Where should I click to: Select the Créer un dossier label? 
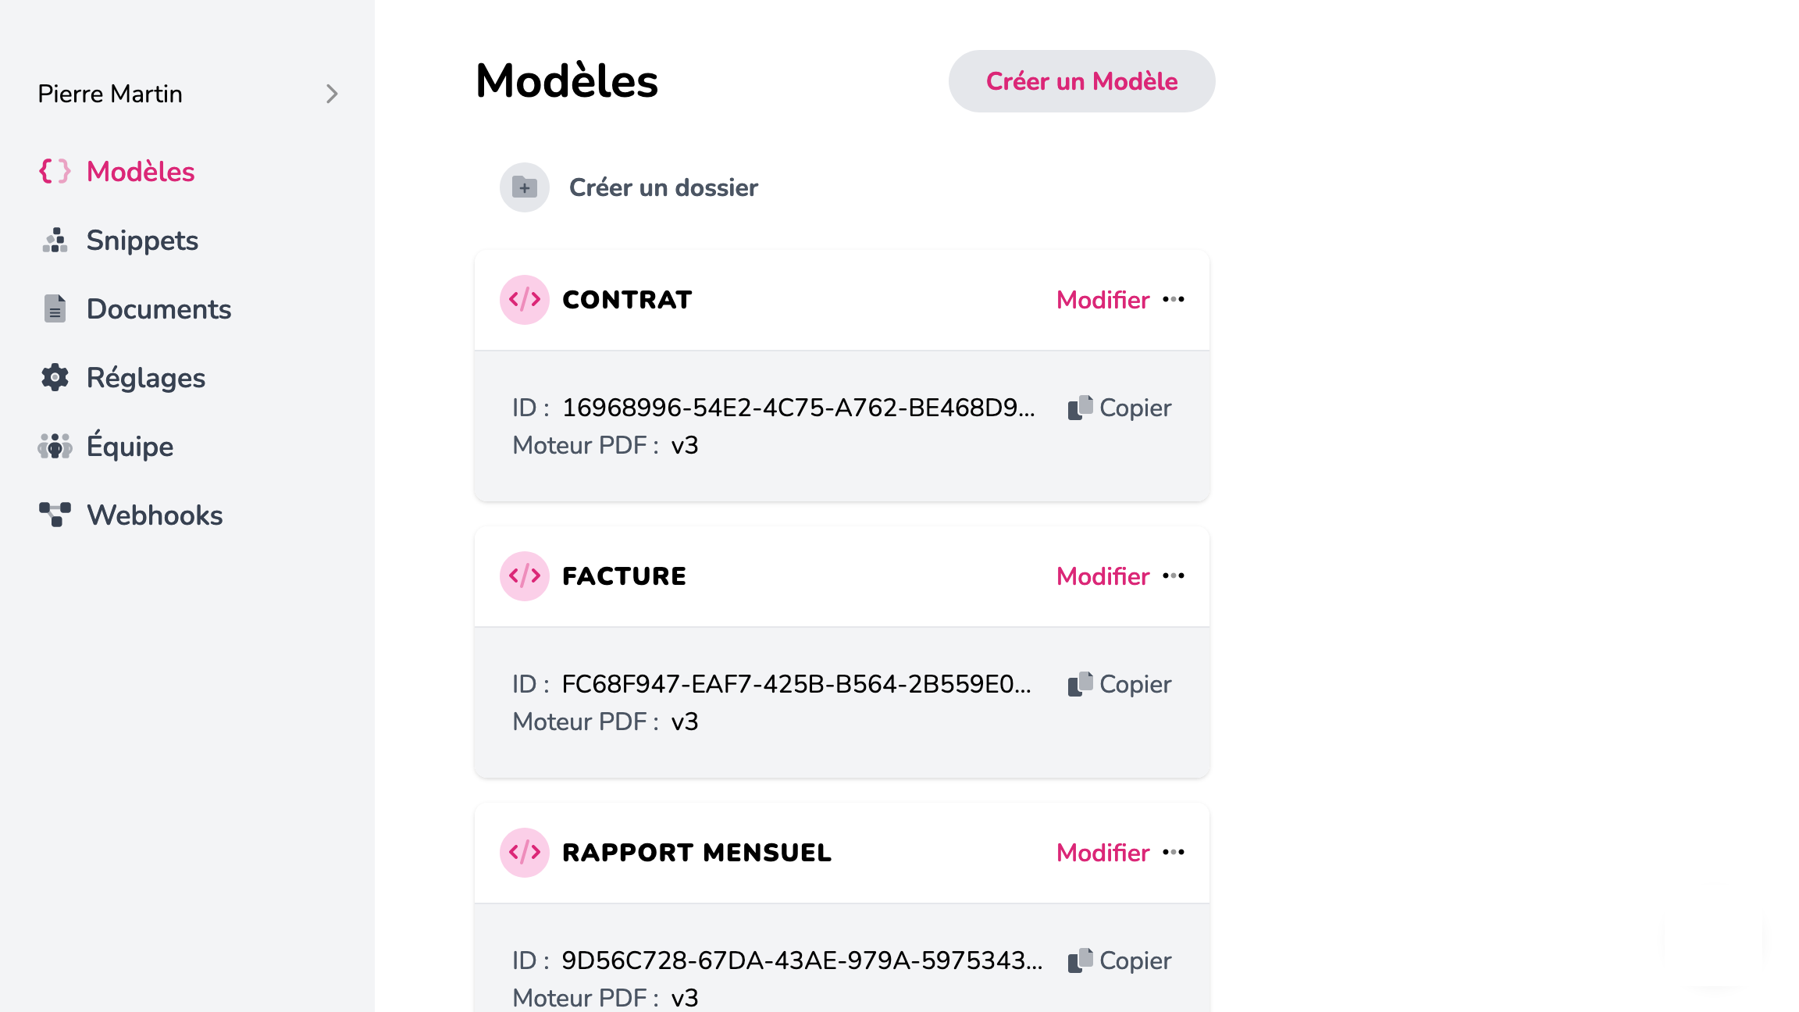pos(663,187)
